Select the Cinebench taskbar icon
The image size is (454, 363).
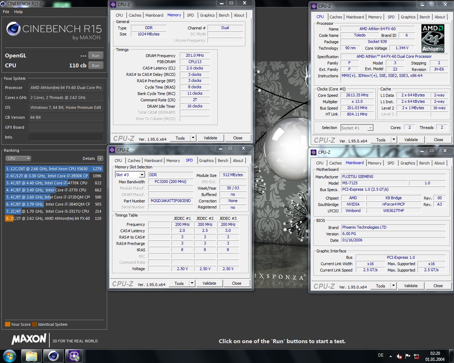pos(54,356)
